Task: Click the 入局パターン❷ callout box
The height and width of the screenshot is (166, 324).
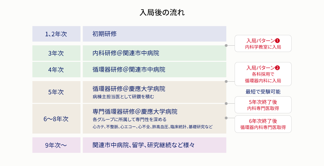Action: click(263, 74)
